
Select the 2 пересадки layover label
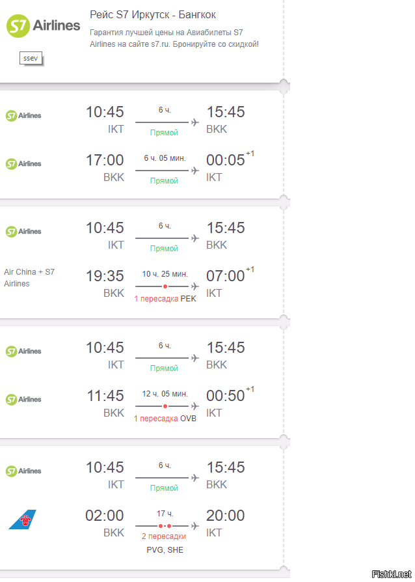point(164,536)
